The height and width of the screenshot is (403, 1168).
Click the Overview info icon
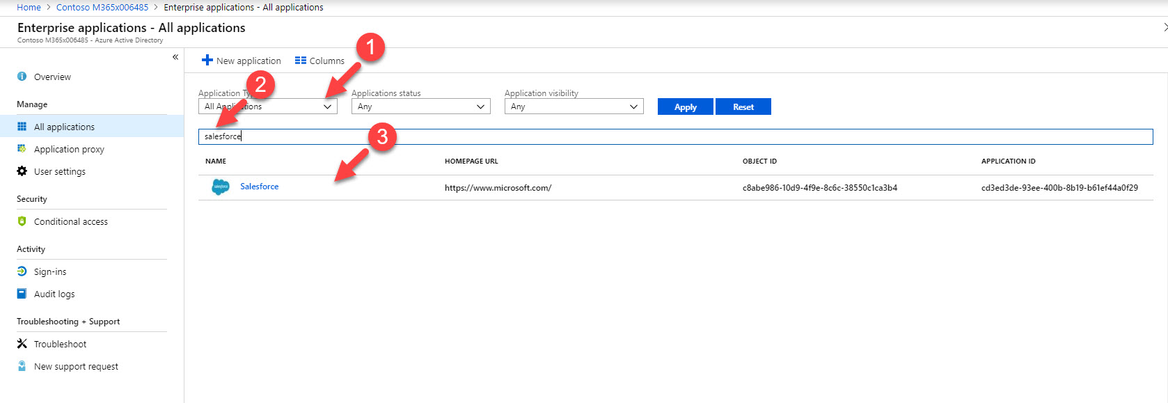click(22, 77)
